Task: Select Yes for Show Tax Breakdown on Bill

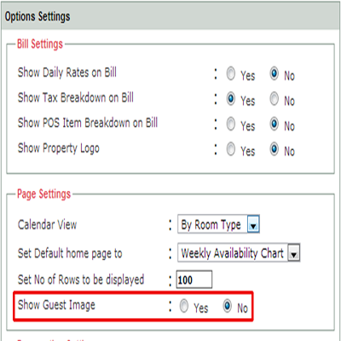Action: click(x=231, y=99)
